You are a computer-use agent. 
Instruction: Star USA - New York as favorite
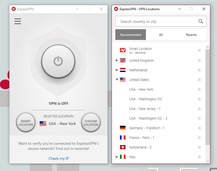(x=199, y=89)
